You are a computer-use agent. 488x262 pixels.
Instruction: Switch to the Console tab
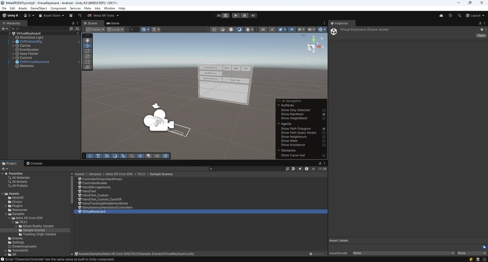tap(34, 163)
